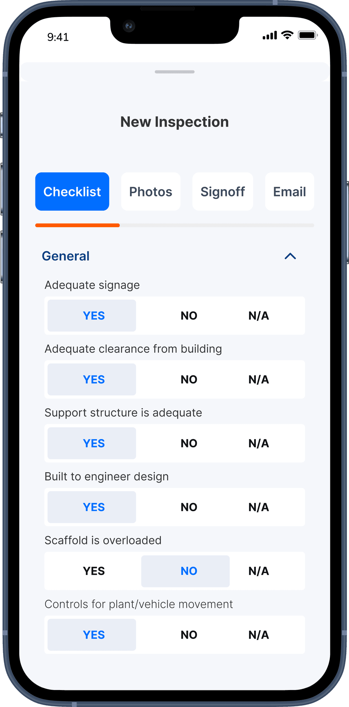
Task: Select YES for Support structure is adequate
Action: [x=92, y=443]
